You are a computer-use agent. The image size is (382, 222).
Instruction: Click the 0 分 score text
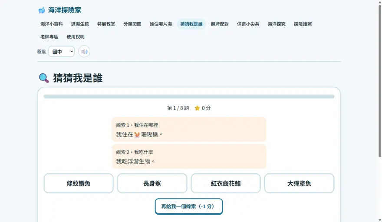[206, 108]
